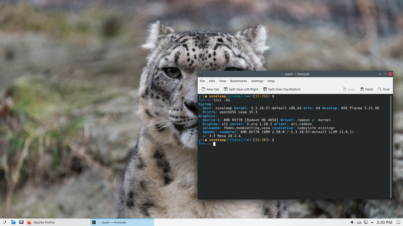
Task: Click 'X.org 1.20.3' server text
Action: tap(259, 124)
